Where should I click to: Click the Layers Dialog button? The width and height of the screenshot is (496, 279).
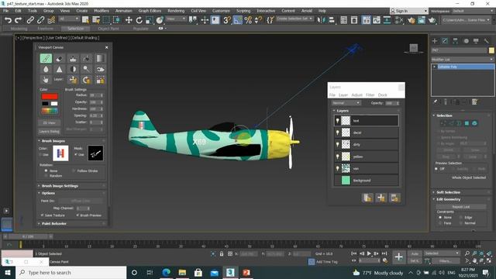point(50,131)
